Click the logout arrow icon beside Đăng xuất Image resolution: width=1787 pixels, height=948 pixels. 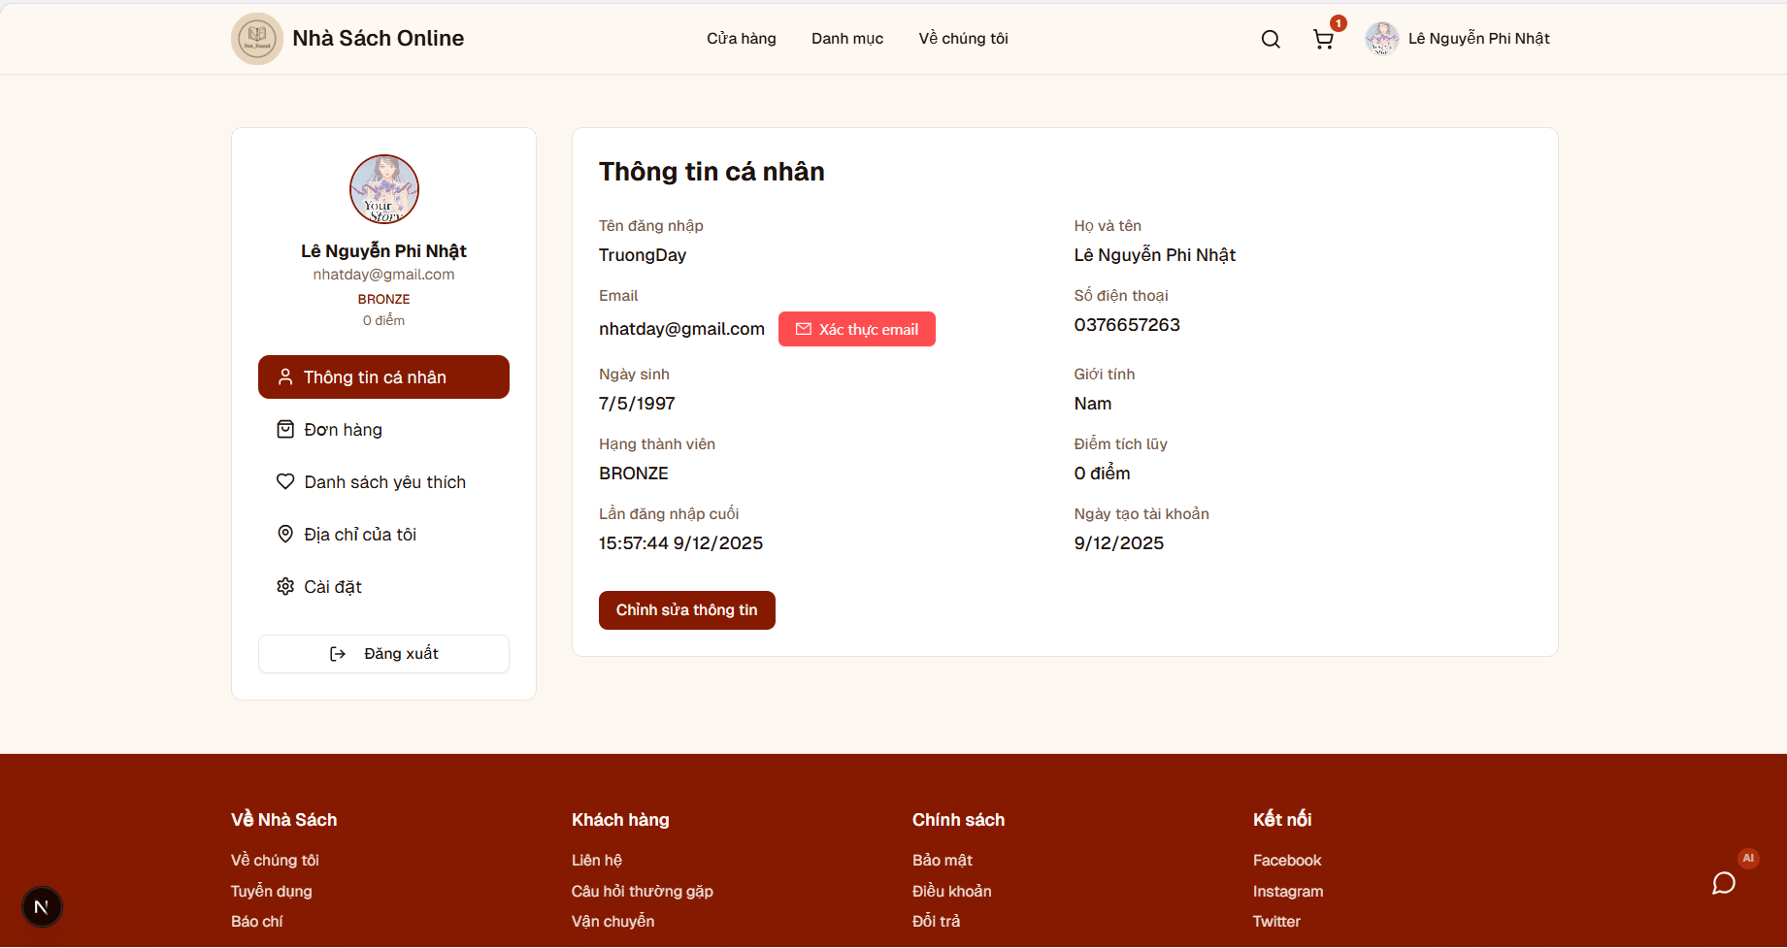click(x=337, y=653)
